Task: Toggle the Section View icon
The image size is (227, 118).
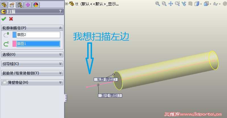Action: (x=190, y=4)
